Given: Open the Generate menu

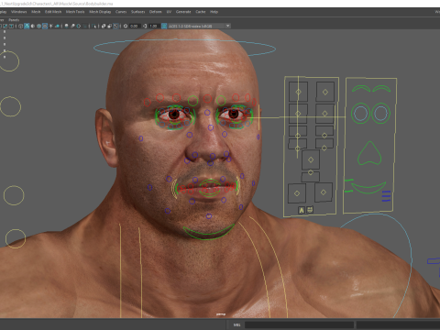Looking at the screenshot, I should coord(183,12).
